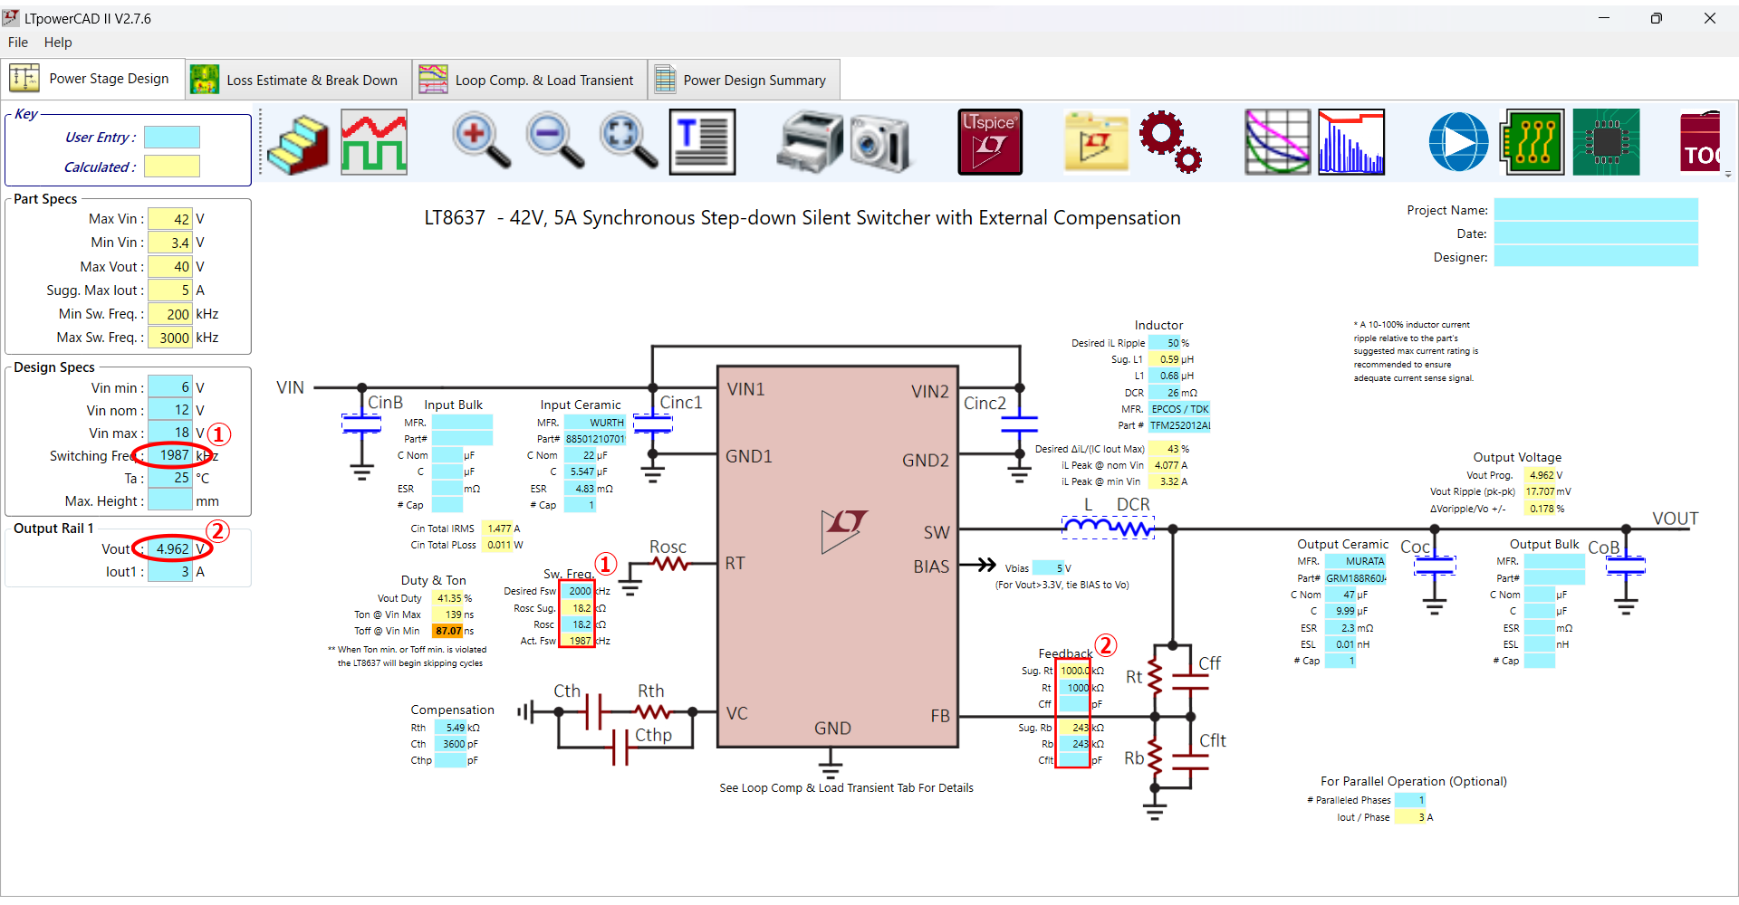Viewport: 1739px width, 905px height.
Task: Select the Vout field in Output Rail 1
Action: 171,548
